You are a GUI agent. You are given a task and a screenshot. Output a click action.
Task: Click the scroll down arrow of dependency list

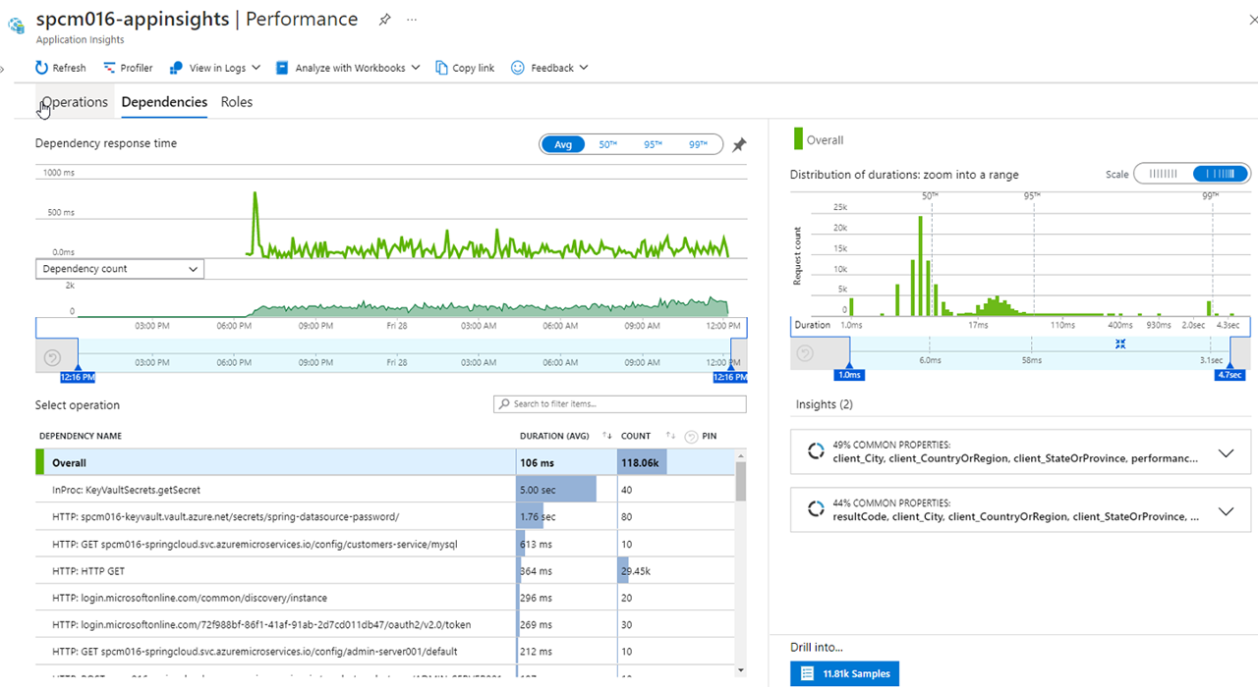point(741,670)
